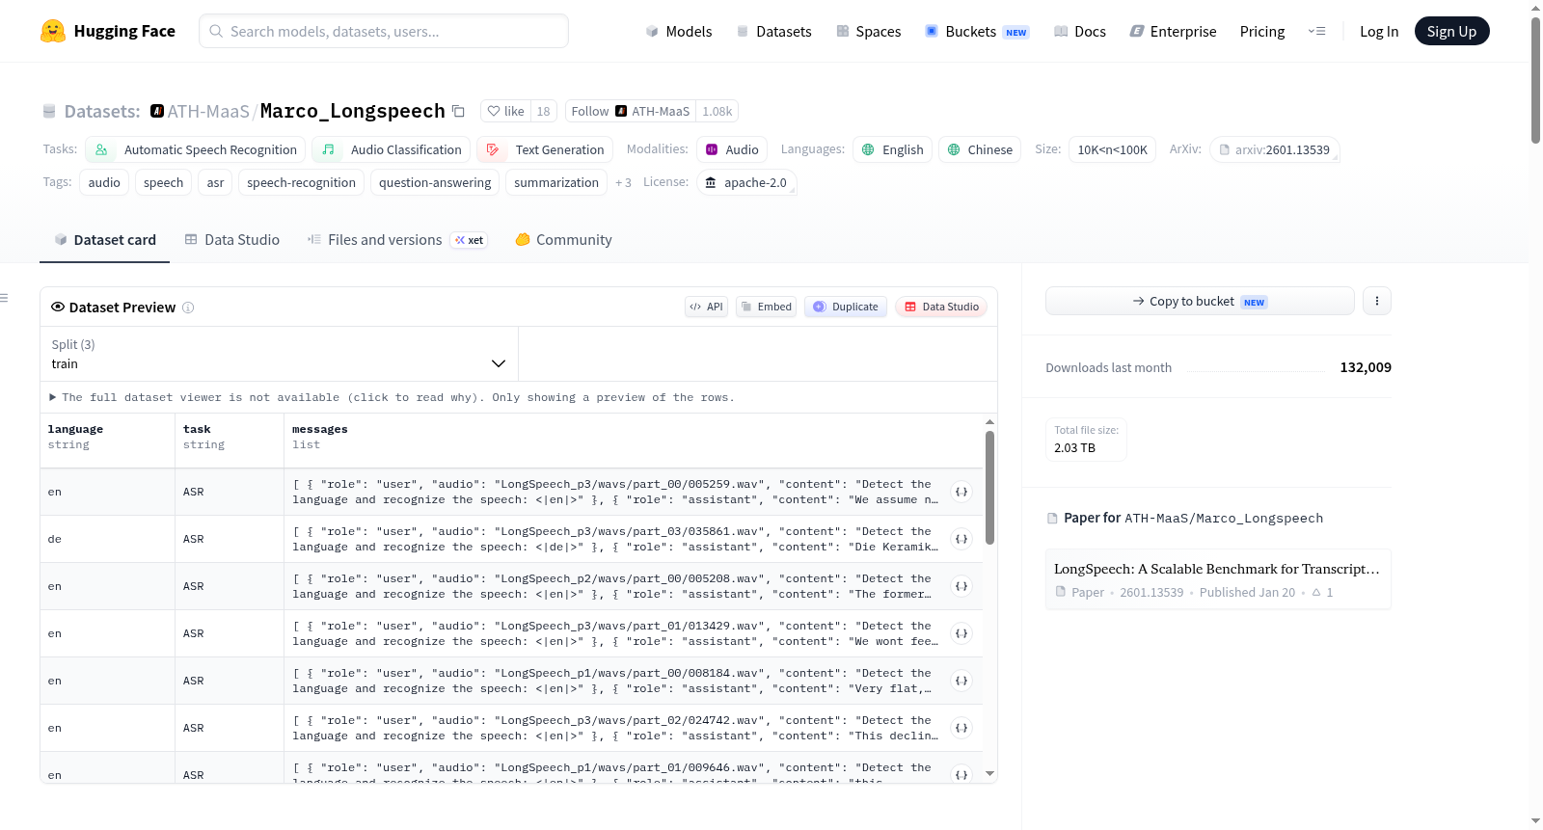1543x830 pixels.
Task: Open the Files and versions tab
Action: click(x=397, y=240)
